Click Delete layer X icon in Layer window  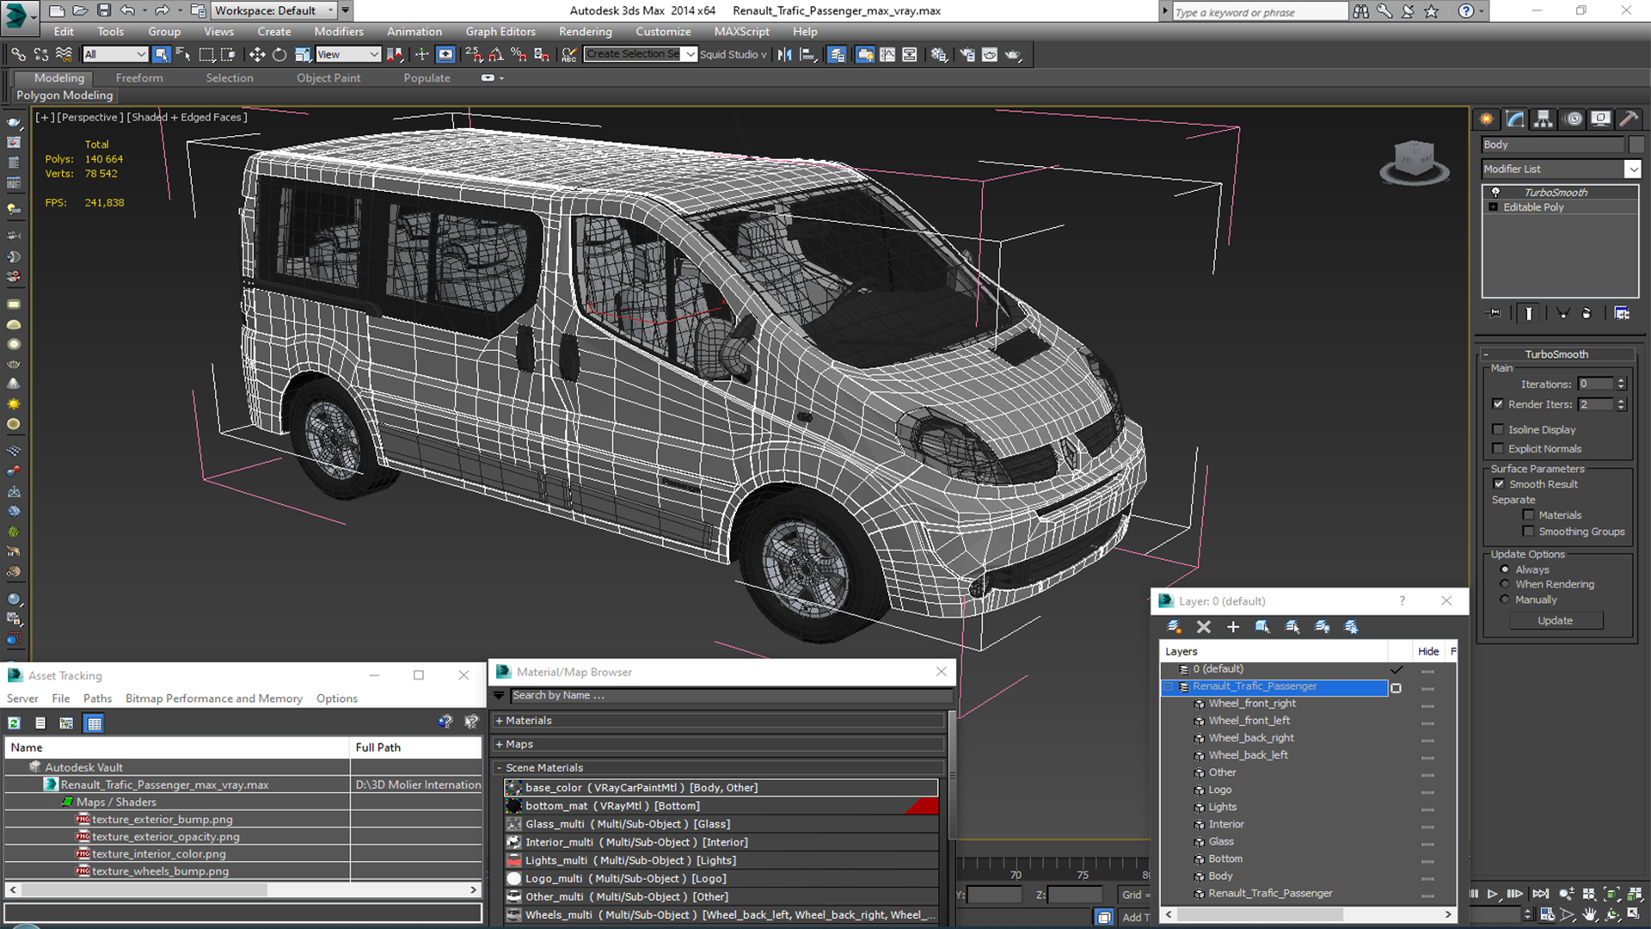[1204, 627]
